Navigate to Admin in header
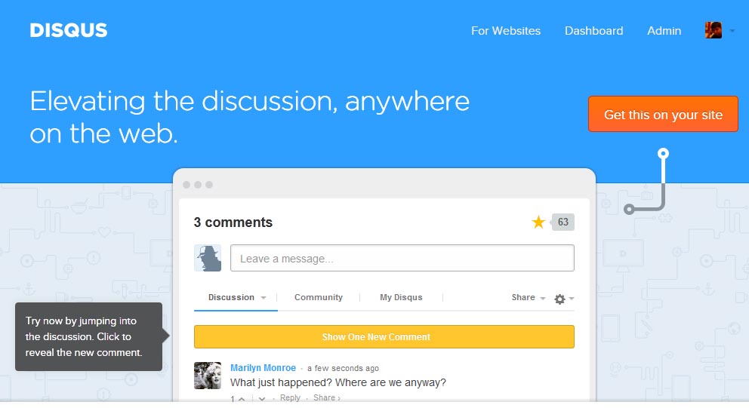 click(x=664, y=31)
